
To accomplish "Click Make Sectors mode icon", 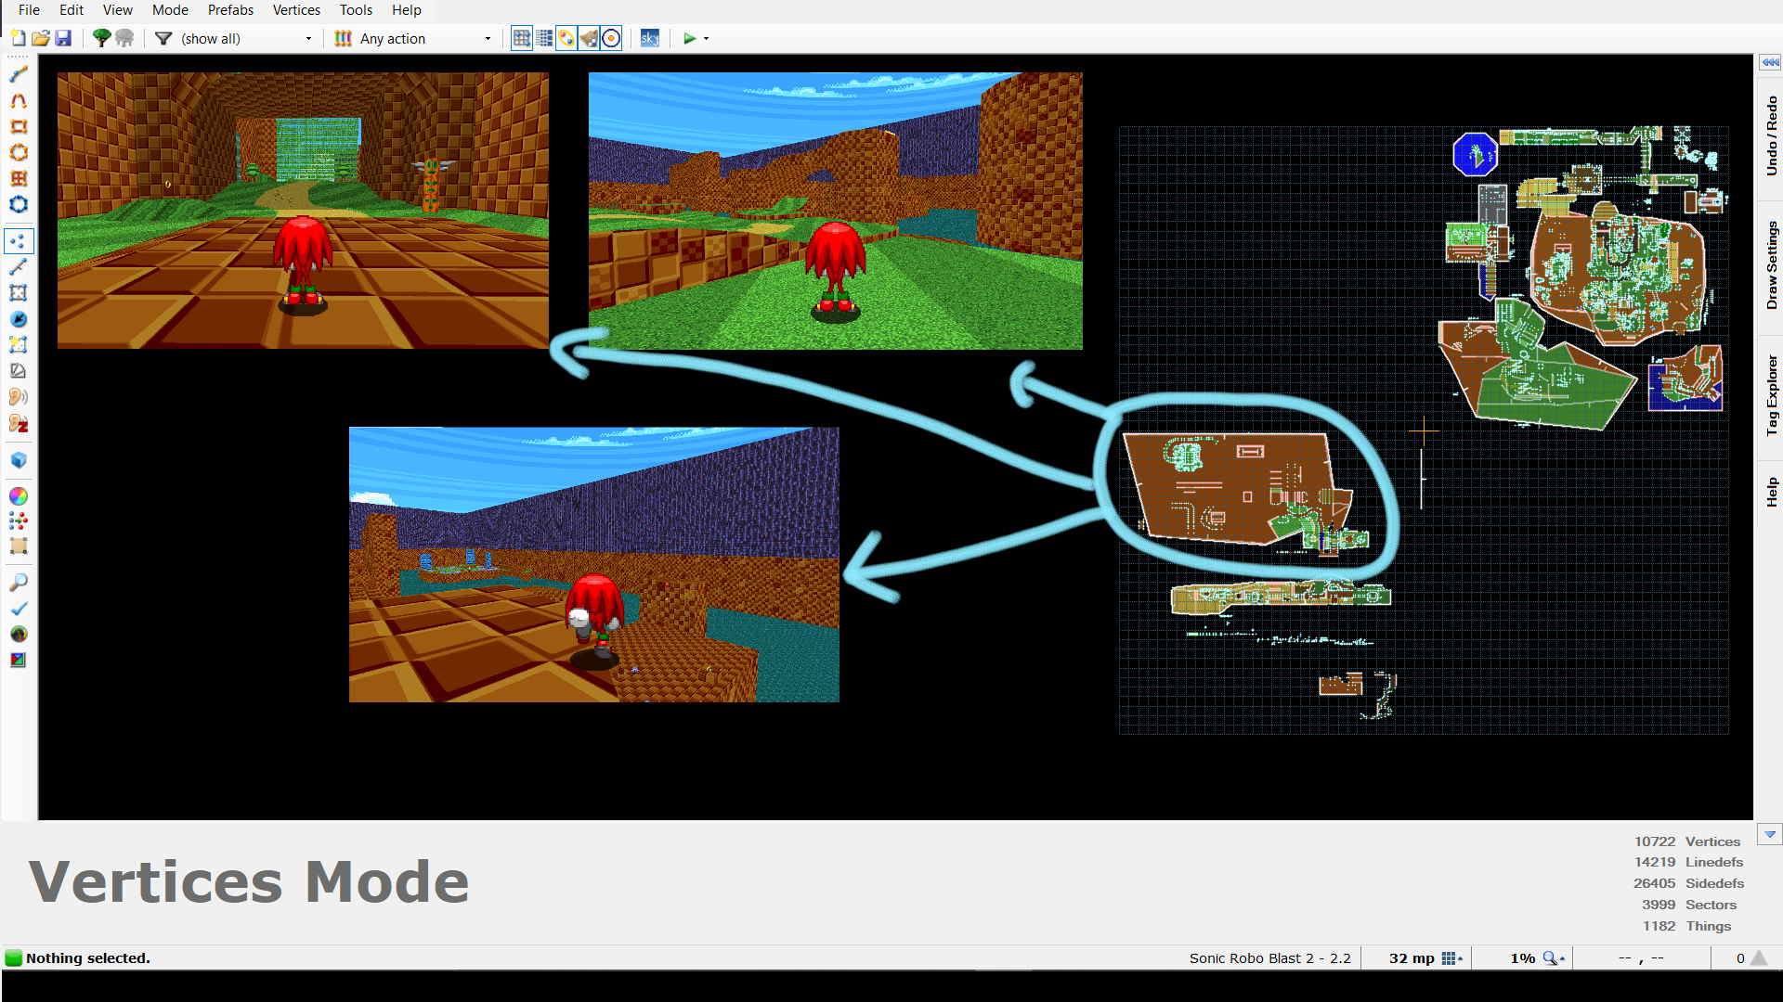I will coord(19,345).
